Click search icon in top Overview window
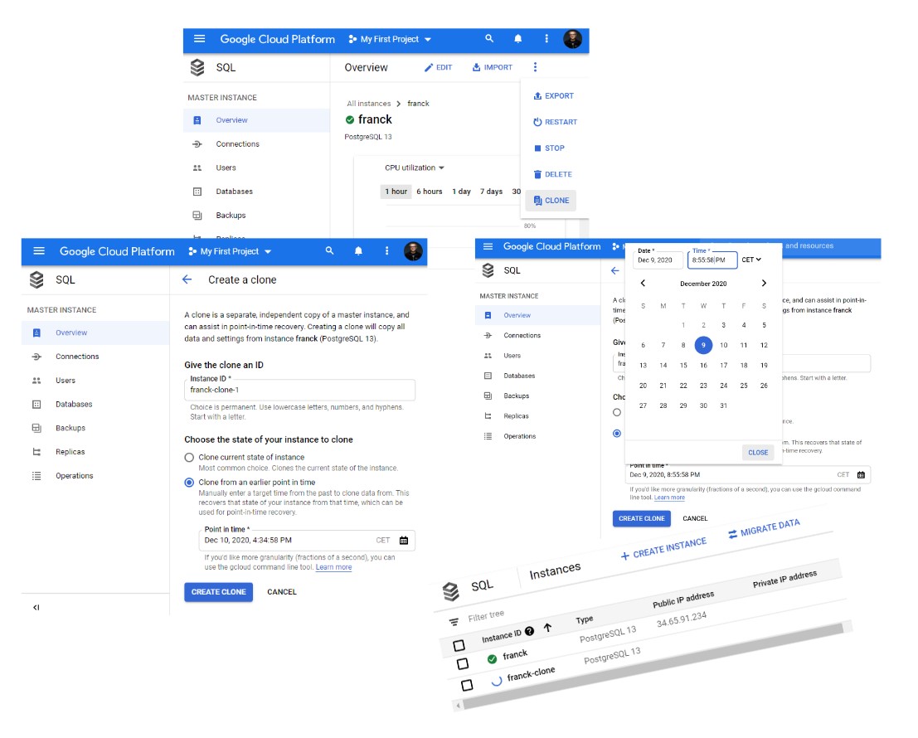 click(489, 39)
